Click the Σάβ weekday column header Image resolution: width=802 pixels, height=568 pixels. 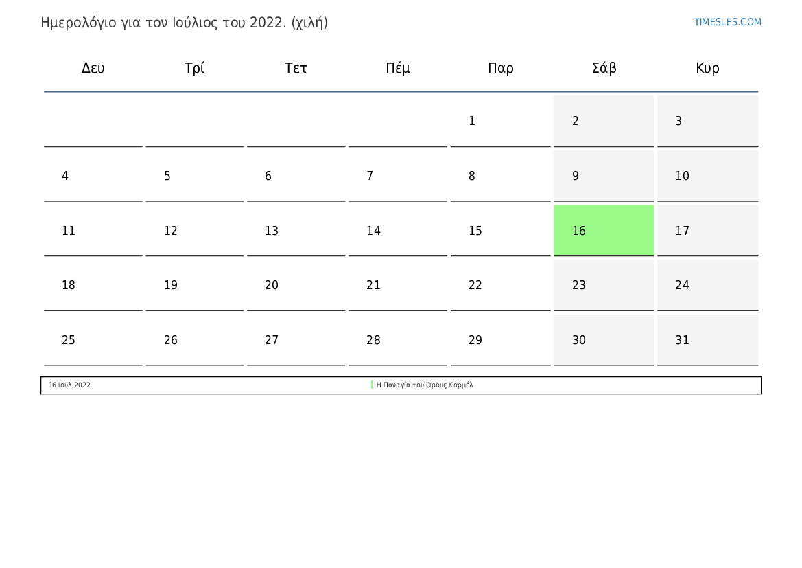[x=604, y=68]
